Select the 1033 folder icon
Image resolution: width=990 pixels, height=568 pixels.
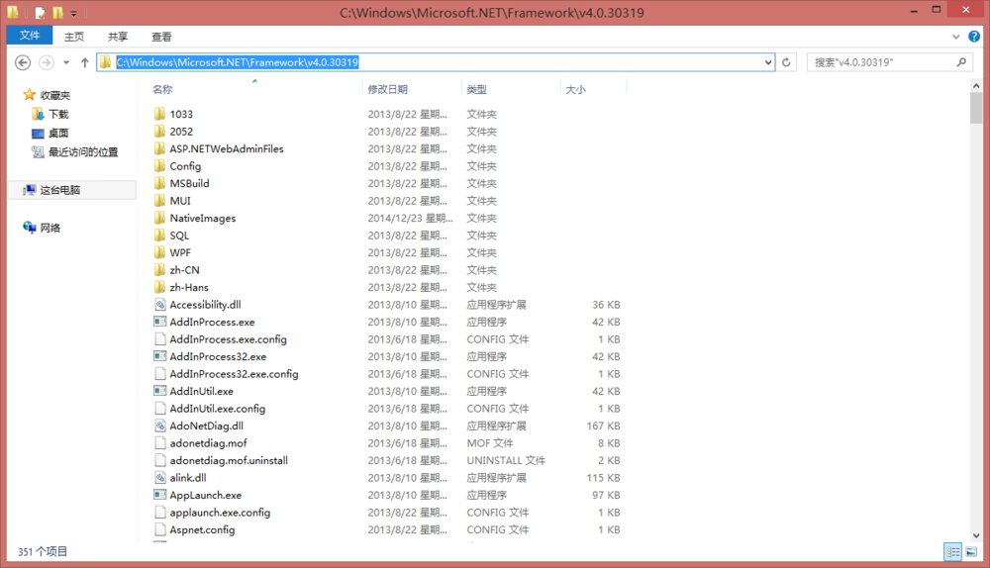159,114
